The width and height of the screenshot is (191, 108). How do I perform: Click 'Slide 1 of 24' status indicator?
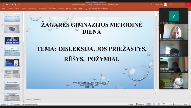tap(5, 104)
